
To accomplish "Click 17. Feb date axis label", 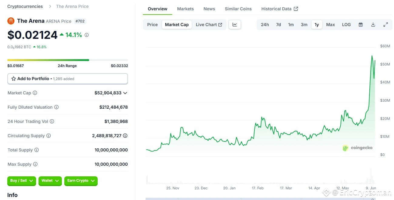I will 258,188.
